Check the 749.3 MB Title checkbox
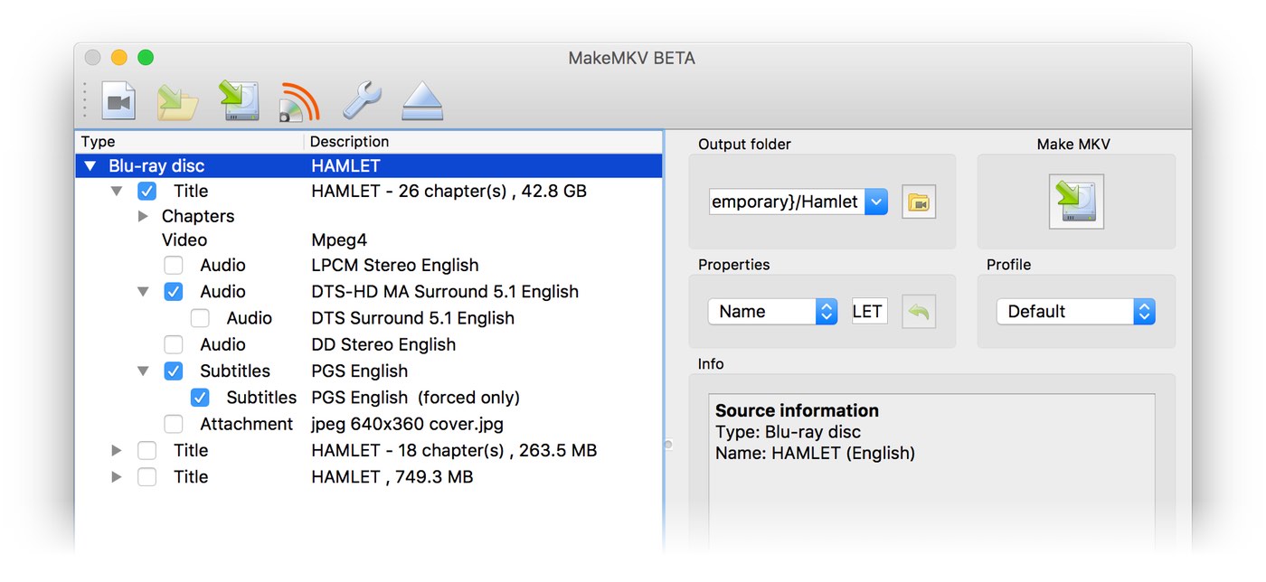Image resolution: width=1266 pixels, height=582 pixels. click(x=146, y=476)
